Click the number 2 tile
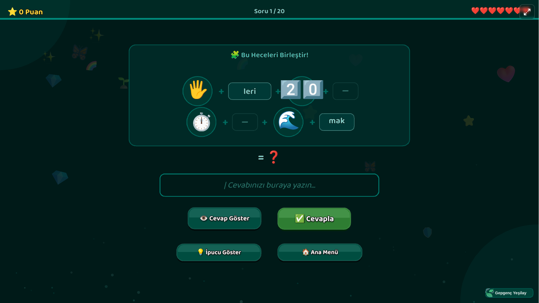 click(291, 90)
